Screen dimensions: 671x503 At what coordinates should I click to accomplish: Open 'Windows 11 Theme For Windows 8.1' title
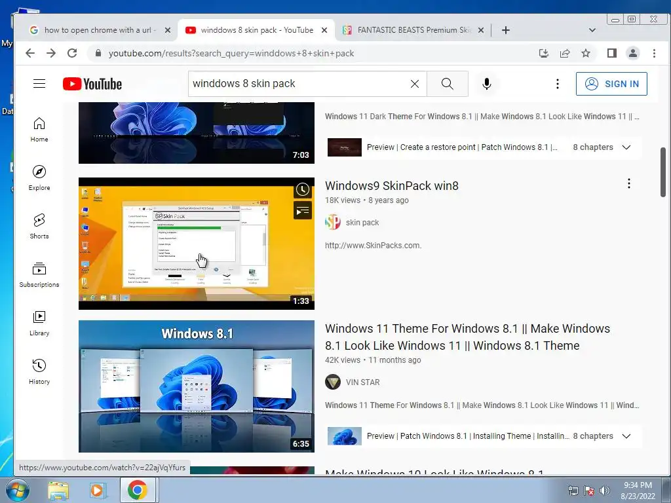[x=467, y=337]
